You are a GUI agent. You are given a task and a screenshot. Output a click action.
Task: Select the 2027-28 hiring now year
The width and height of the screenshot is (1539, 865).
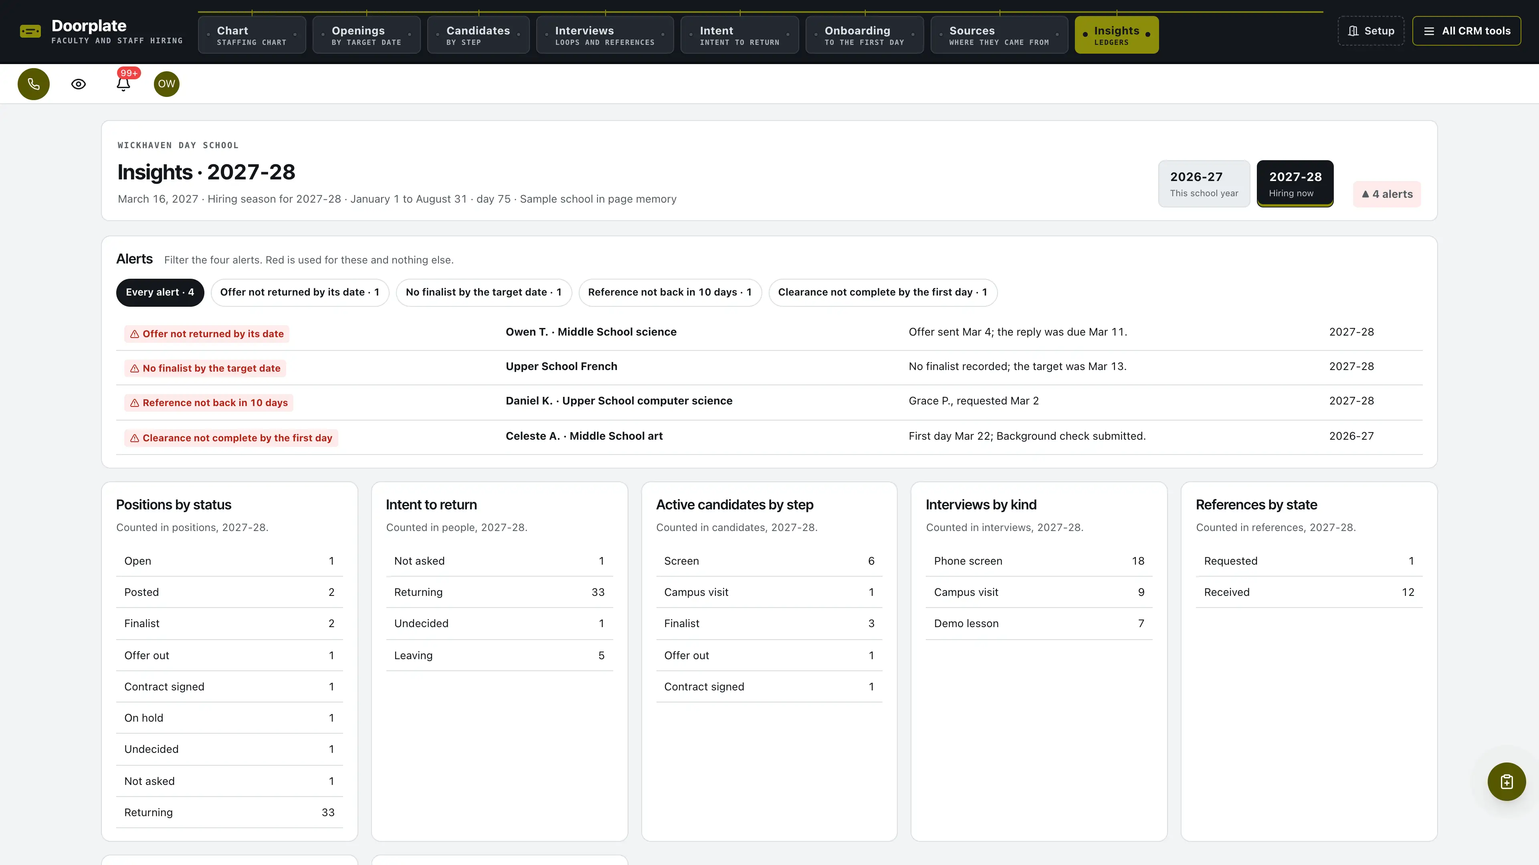click(x=1295, y=184)
